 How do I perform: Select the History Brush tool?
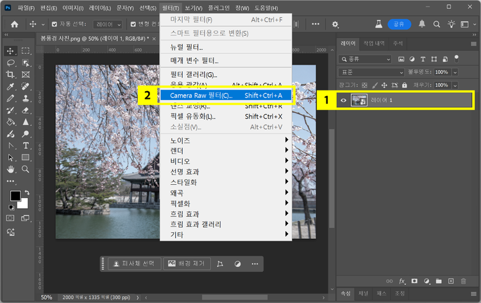pos(10,110)
